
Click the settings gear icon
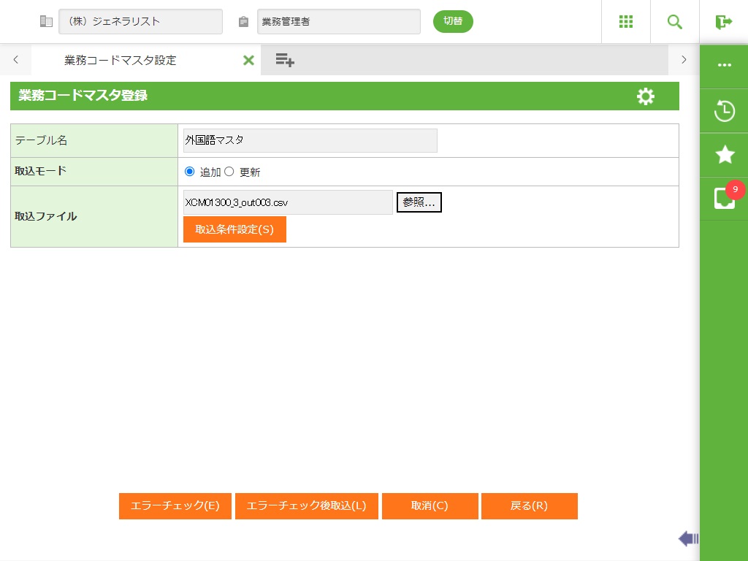[646, 96]
